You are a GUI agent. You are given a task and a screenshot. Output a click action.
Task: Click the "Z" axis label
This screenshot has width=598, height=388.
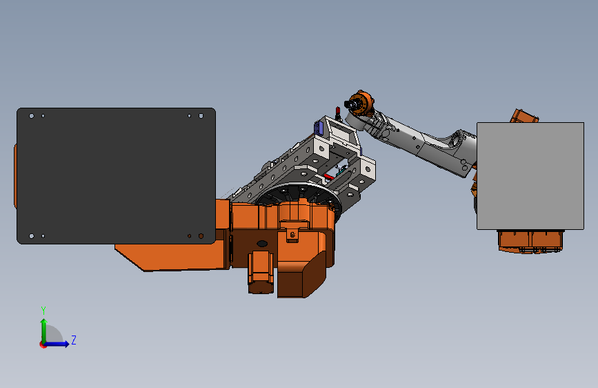pos(74,340)
